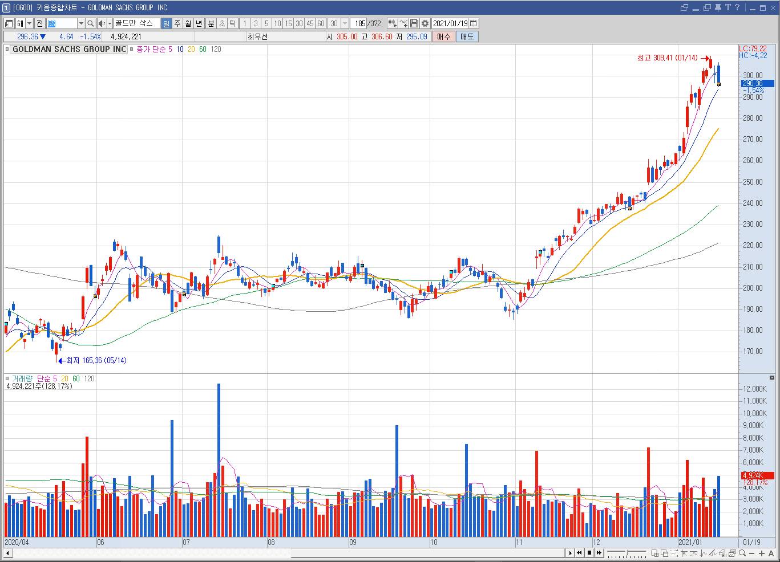Select the 분 (minute) period toggle

point(211,23)
